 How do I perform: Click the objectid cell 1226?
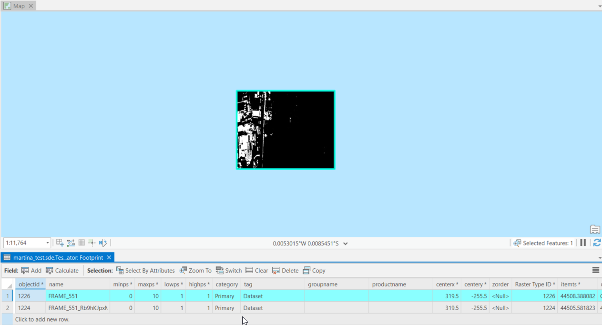(x=31, y=296)
